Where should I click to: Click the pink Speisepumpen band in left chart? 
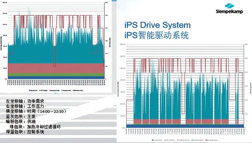[x=56, y=68]
